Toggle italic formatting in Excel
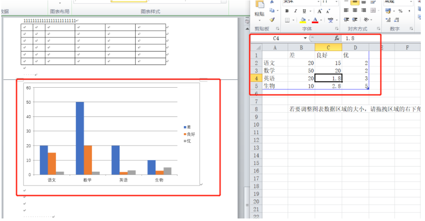Image resolution: width=425 pixels, height=221 pixels. [296, 11]
